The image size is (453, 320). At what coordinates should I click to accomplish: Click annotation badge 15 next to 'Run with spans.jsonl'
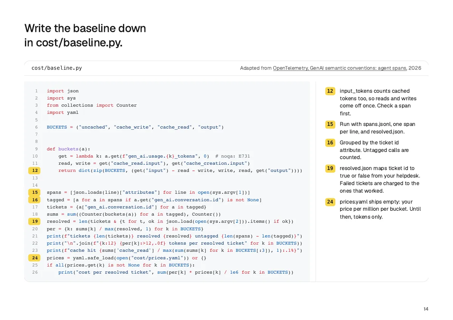[330, 124]
